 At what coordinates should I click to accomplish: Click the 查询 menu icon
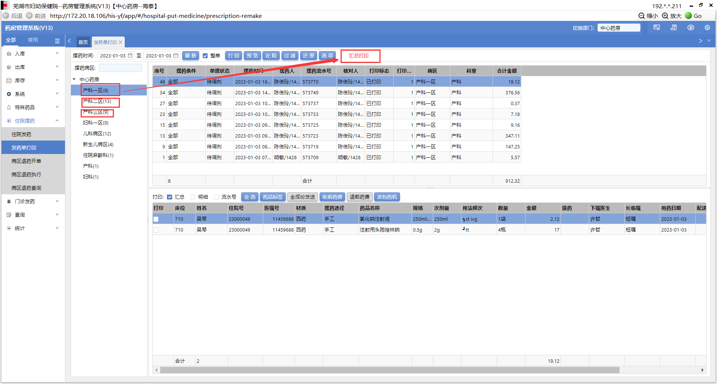point(9,215)
